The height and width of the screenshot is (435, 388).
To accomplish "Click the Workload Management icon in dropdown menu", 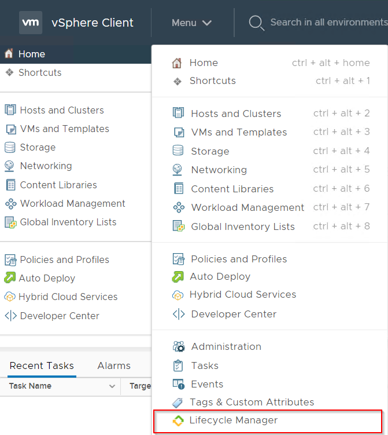I will pos(179,207).
